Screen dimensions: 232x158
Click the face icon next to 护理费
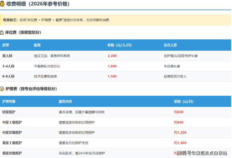coord(2,89)
